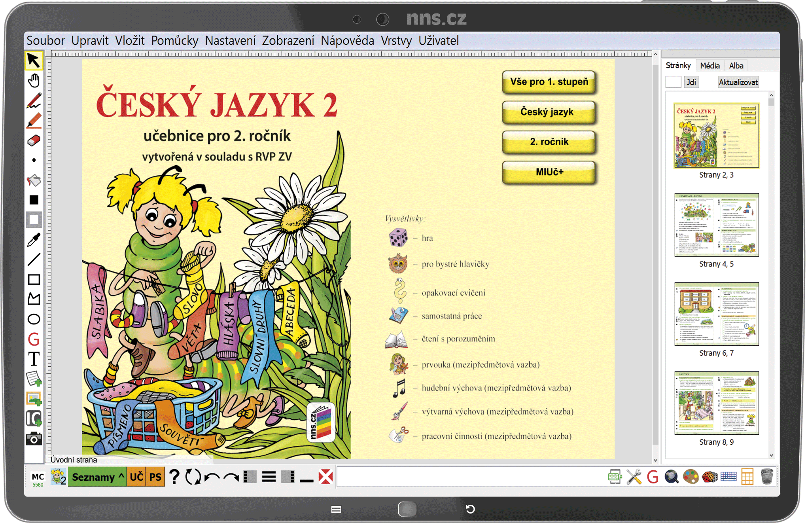Toggle the PS workbook mode

[x=155, y=477]
